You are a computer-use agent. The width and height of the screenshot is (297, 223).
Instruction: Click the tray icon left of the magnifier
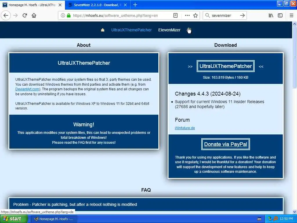pyautogui.click(x=270, y=219)
